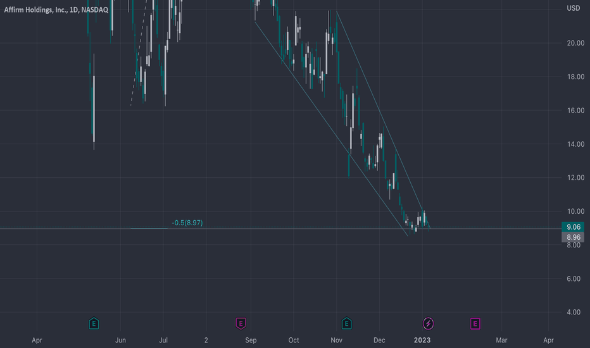Click the Mar label on time axis
The height and width of the screenshot is (348, 590).
[501, 340]
